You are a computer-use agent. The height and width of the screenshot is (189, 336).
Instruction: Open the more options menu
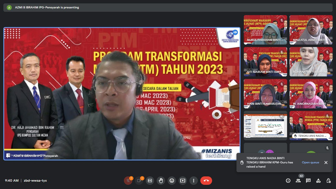[193, 181]
